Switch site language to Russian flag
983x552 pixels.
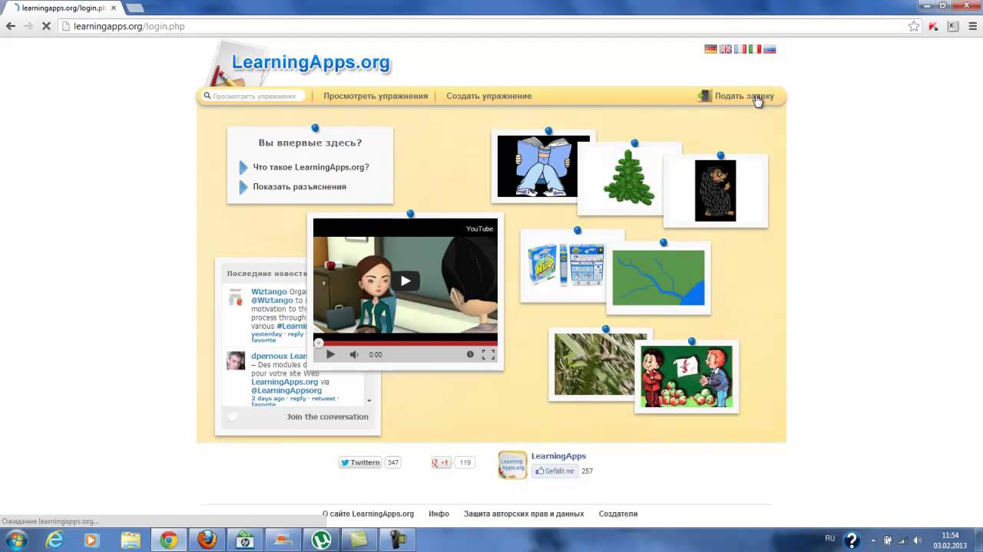[x=770, y=49]
